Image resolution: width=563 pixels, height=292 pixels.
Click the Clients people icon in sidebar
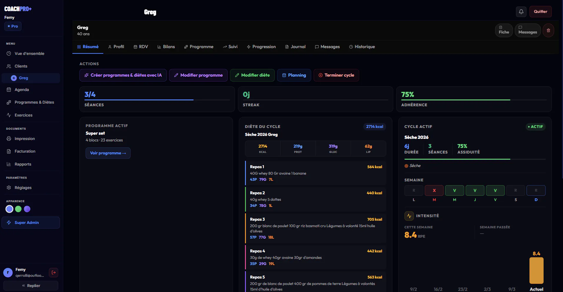pos(9,66)
